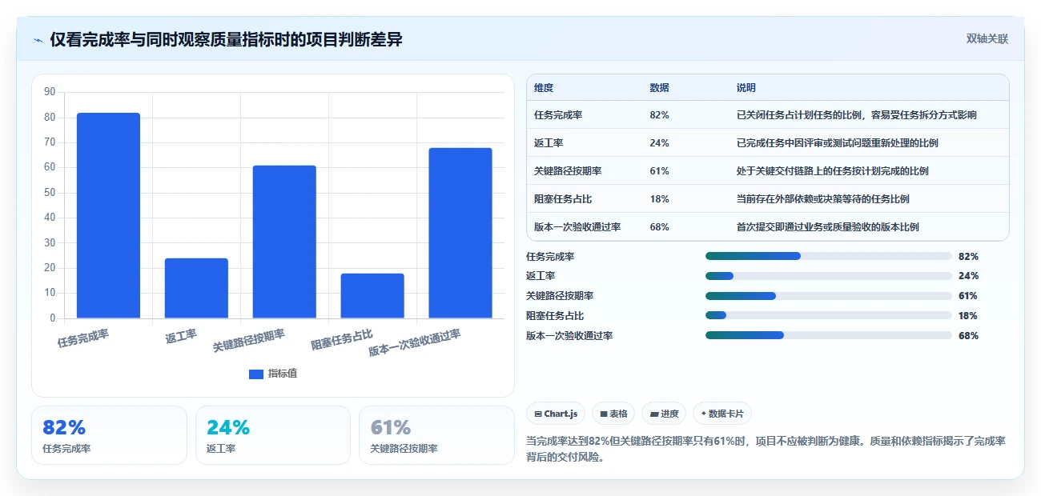Image resolution: width=1041 pixels, height=496 pixels.
Task: Click the 返工率 x-axis label
Action: coord(181,336)
